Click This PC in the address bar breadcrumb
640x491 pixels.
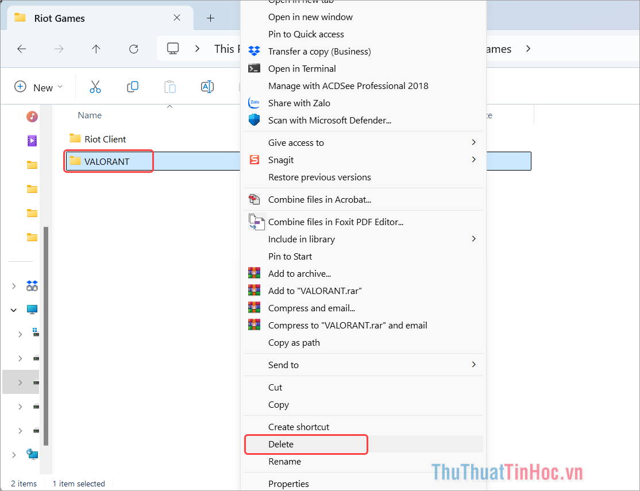pyautogui.click(x=226, y=49)
